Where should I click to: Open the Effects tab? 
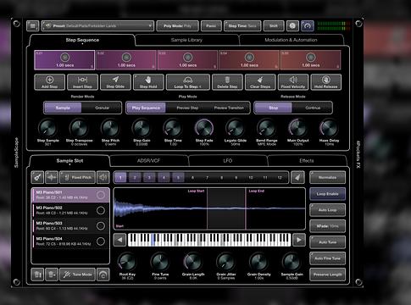pyautogui.click(x=307, y=161)
